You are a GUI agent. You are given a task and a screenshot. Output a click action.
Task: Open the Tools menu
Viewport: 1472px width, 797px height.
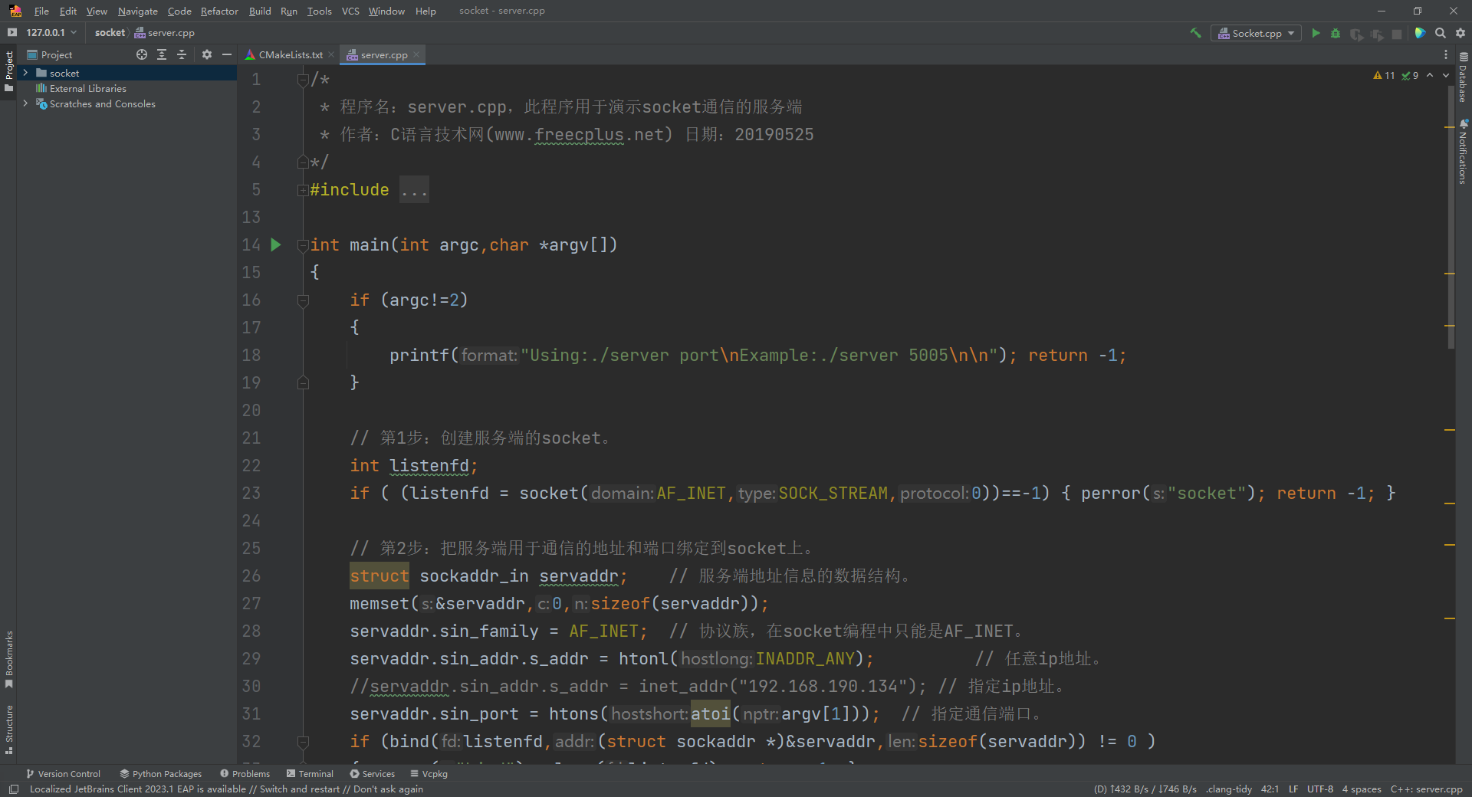(x=320, y=11)
